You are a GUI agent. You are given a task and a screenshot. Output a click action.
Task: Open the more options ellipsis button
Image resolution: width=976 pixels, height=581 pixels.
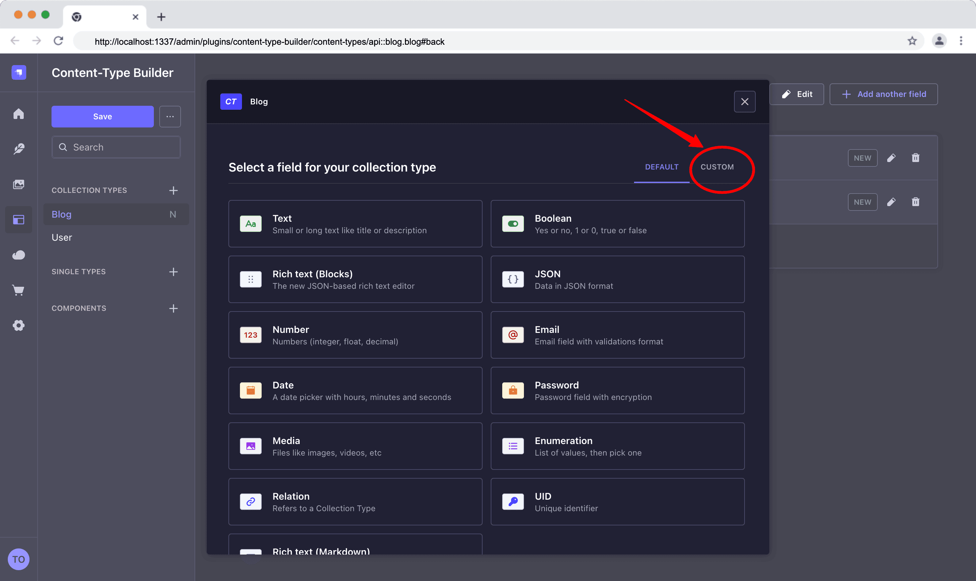(x=170, y=117)
